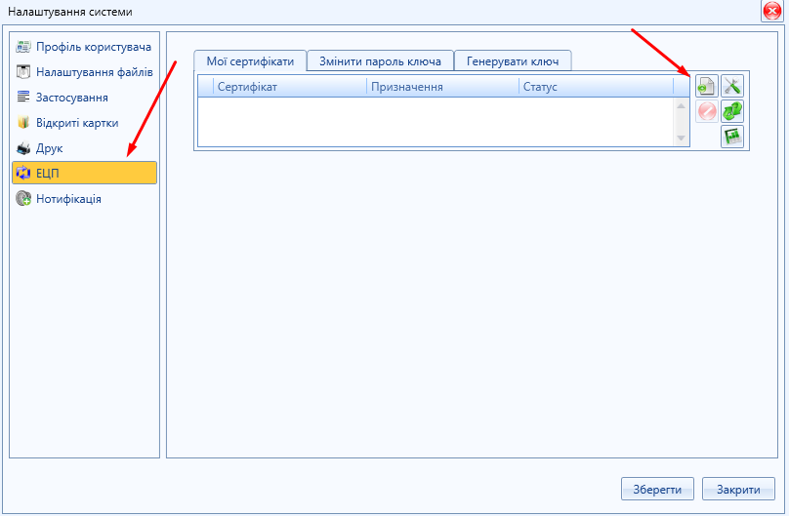Click the Закрити button
This screenshot has width=789, height=516.
(738, 489)
